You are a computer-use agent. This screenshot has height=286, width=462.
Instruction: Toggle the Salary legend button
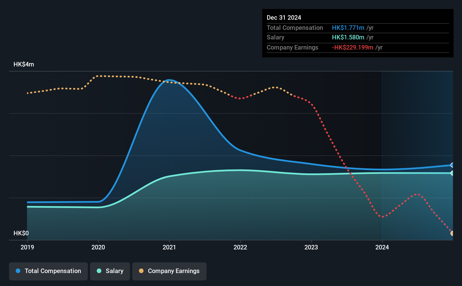click(x=110, y=271)
